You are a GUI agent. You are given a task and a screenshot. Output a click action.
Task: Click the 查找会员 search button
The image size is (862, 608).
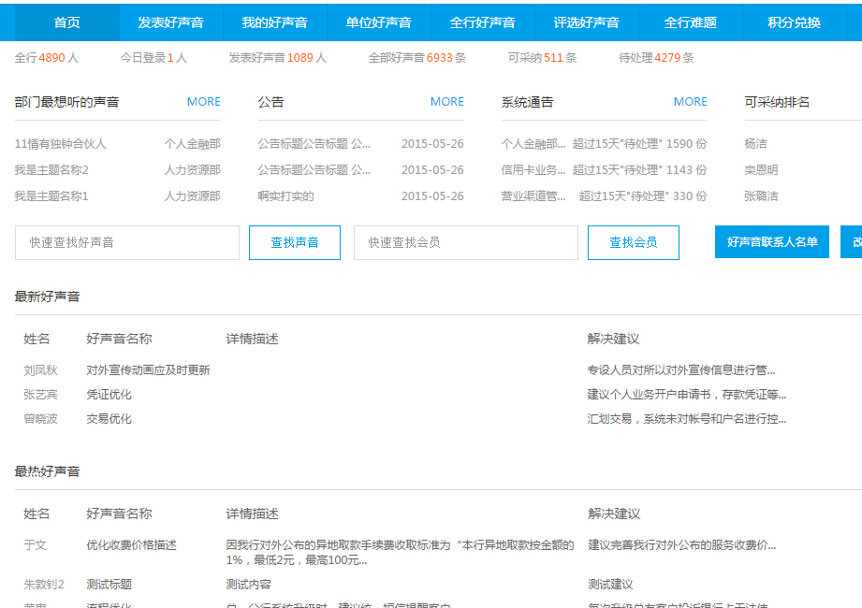pos(633,241)
